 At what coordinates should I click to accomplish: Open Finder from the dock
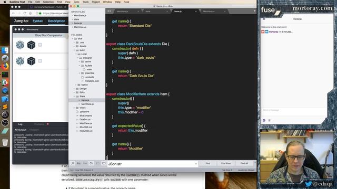click(5, 50)
